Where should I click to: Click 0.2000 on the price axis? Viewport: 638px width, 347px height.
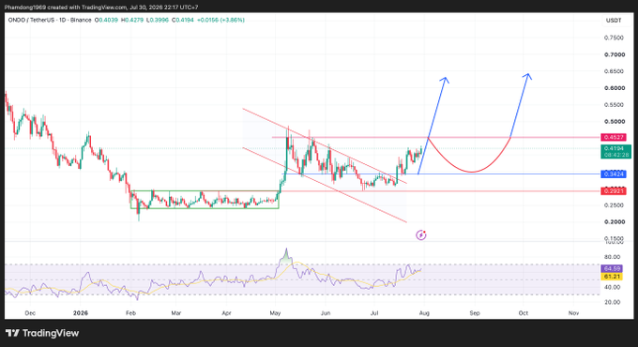pos(615,221)
